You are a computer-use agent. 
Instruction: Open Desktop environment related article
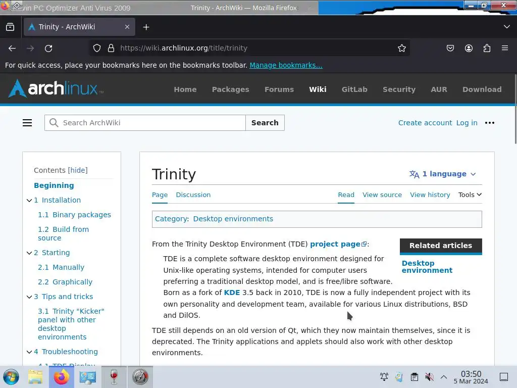427,267
